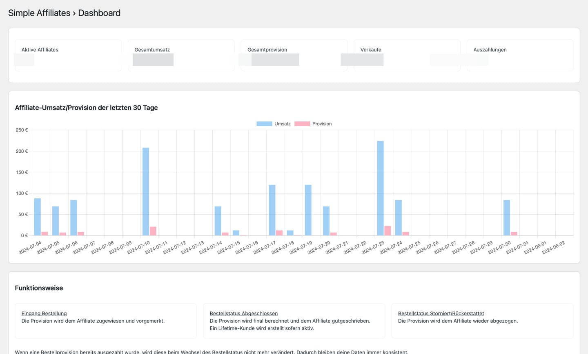This screenshot has width=588, height=354.
Task: Click the Umsatz bar for 2024-07-04
Action: [x=38, y=217]
